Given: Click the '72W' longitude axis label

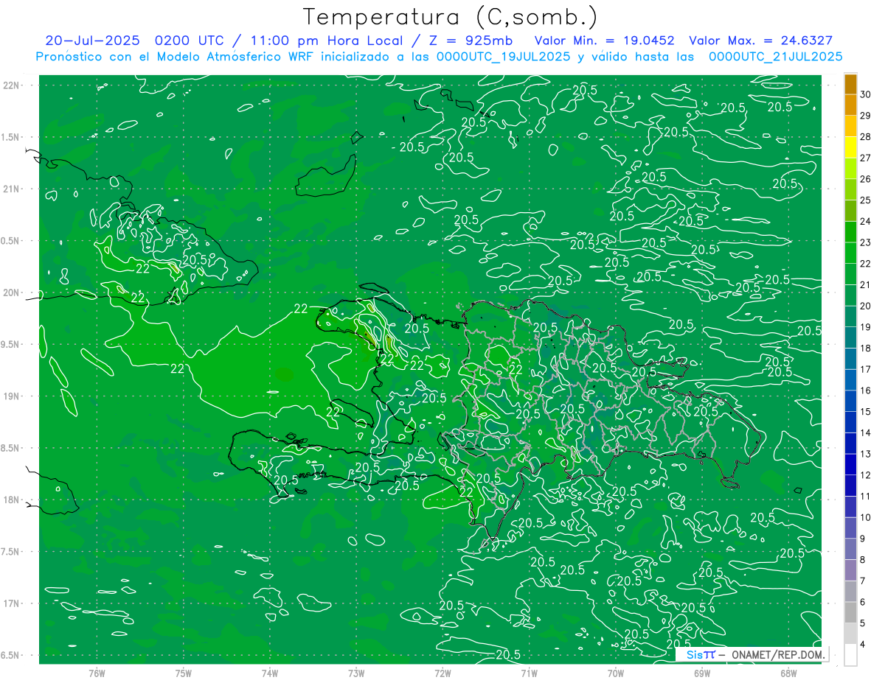Looking at the screenshot, I should (x=442, y=673).
